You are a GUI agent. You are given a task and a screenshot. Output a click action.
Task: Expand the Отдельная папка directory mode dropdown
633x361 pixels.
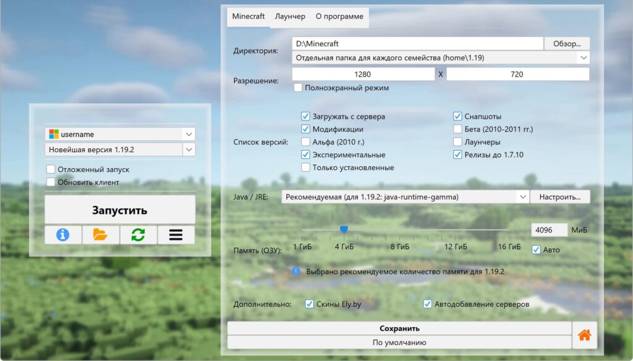pyautogui.click(x=584, y=57)
